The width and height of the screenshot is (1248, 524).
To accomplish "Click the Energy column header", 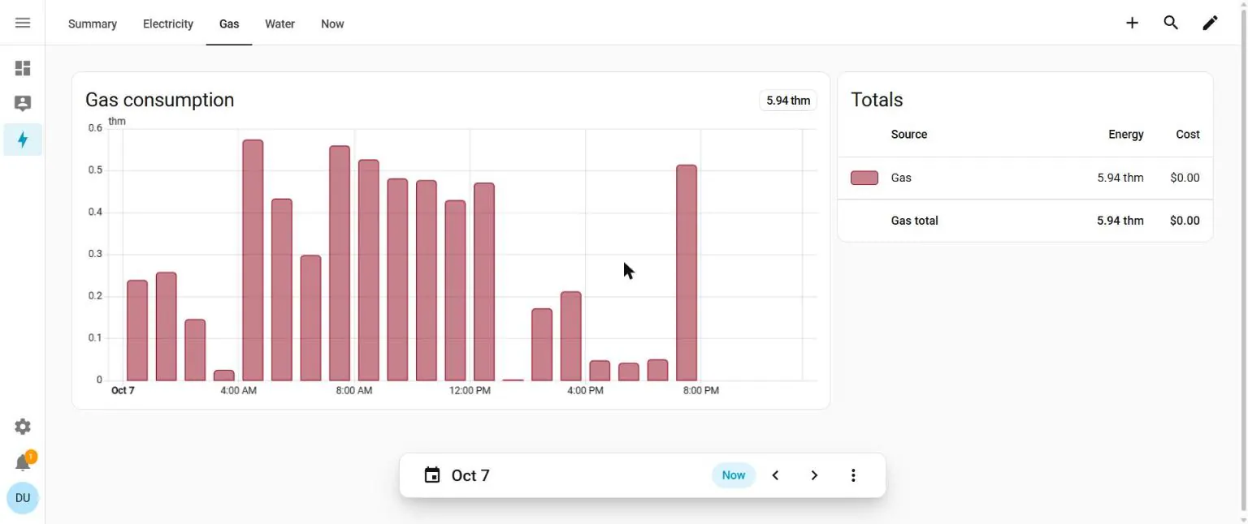I will click(x=1126, y=135).
